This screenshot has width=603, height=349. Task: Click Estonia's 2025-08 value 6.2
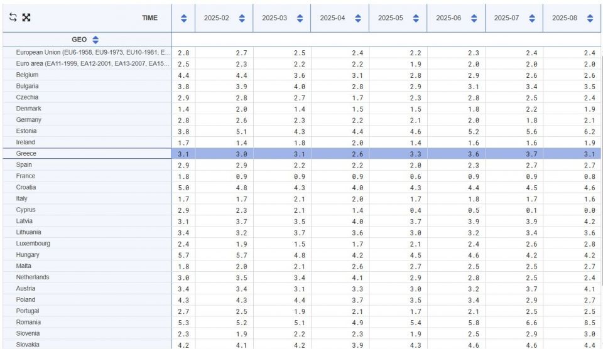tap(589, 131)
